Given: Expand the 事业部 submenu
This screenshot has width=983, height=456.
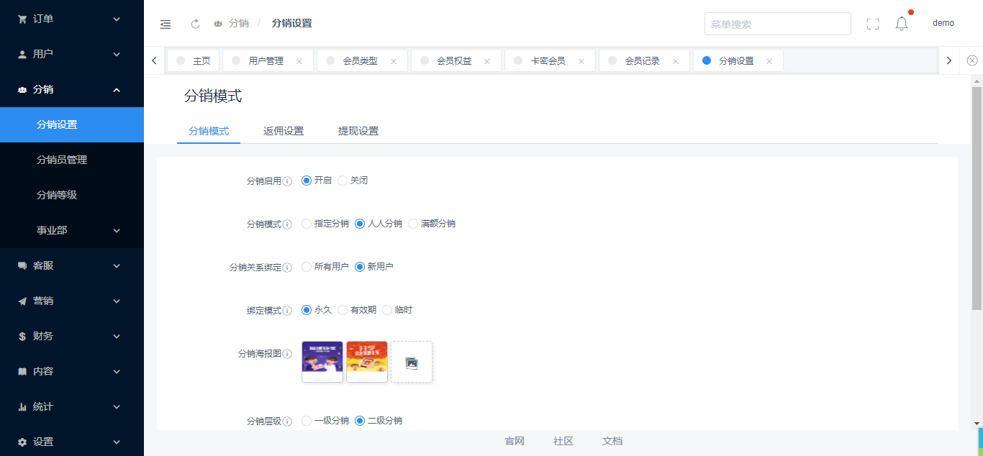Looking at the screenshot, I should point(72,230).
